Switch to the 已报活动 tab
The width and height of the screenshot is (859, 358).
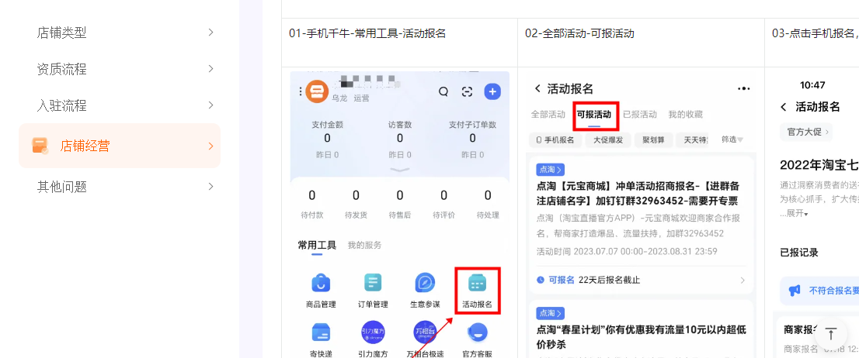pyautogui.click(x=640, y=114)
